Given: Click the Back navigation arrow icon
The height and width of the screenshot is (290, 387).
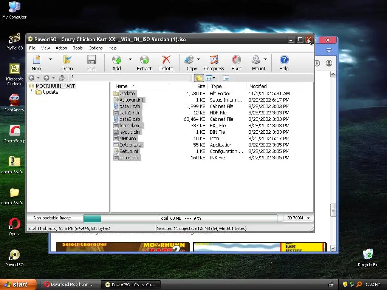Looking at the screenshot, I should tap(31, 78).
